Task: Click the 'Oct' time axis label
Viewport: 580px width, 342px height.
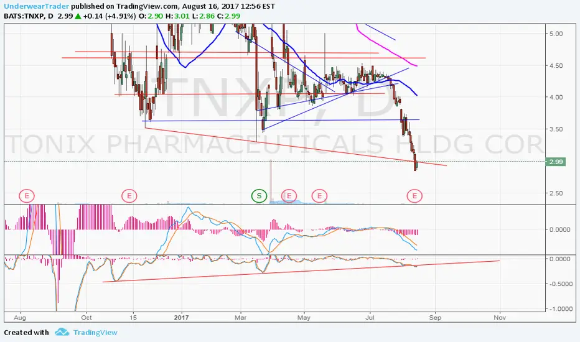Action: 87,317
